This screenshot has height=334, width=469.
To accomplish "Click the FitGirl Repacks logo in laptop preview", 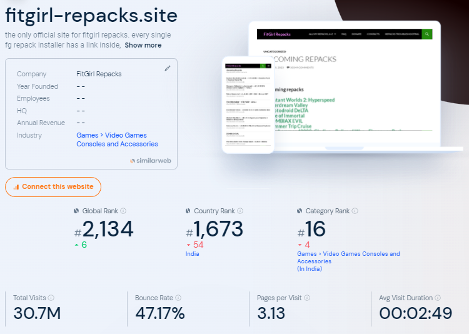I will 276,34.
